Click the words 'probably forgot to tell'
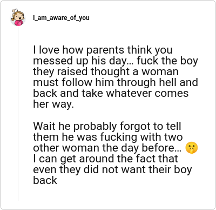Viewport: 216px width, 210px height. [127, 126]
